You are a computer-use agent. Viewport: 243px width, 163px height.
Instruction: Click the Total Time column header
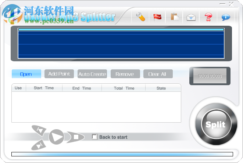click(x=124, y=88)
